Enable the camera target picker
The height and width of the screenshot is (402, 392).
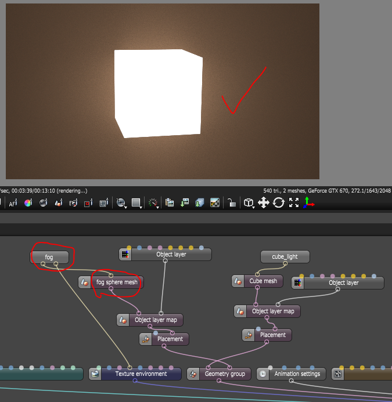point(73,203)
